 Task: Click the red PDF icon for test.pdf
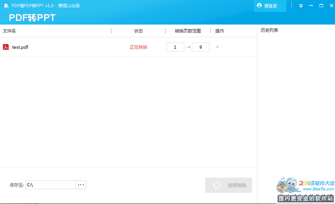[x=6, y=47]
